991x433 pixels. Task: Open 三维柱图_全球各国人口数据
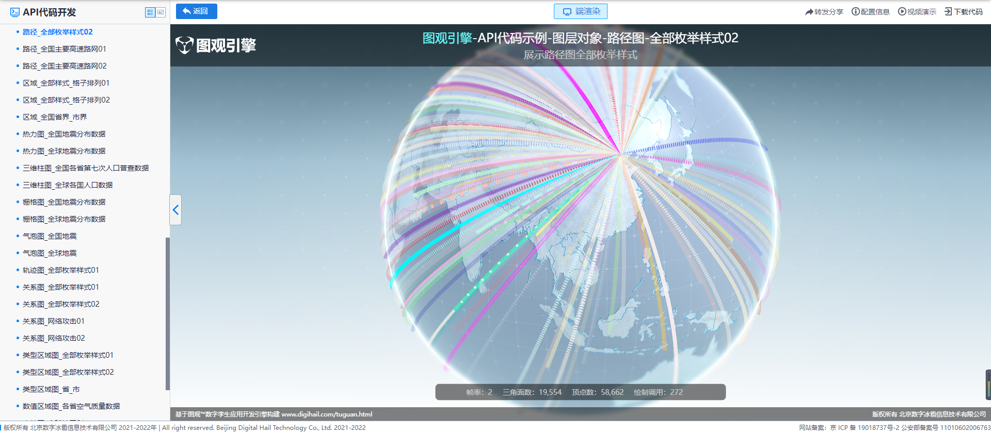click(68, 185)
